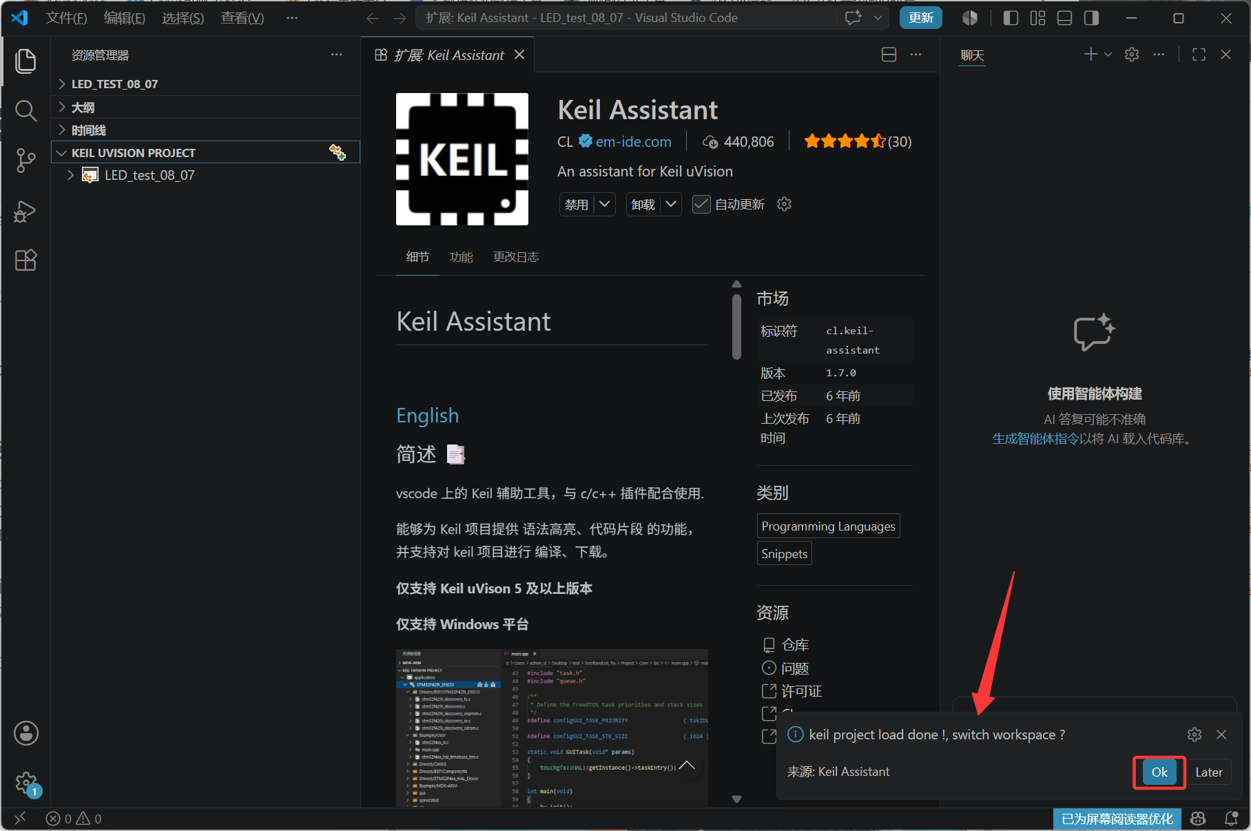Image resolution: width=1251 pixels, height=831 pixels.
Task: Click the errors and warnings status indicator
Action: (74, 819)
